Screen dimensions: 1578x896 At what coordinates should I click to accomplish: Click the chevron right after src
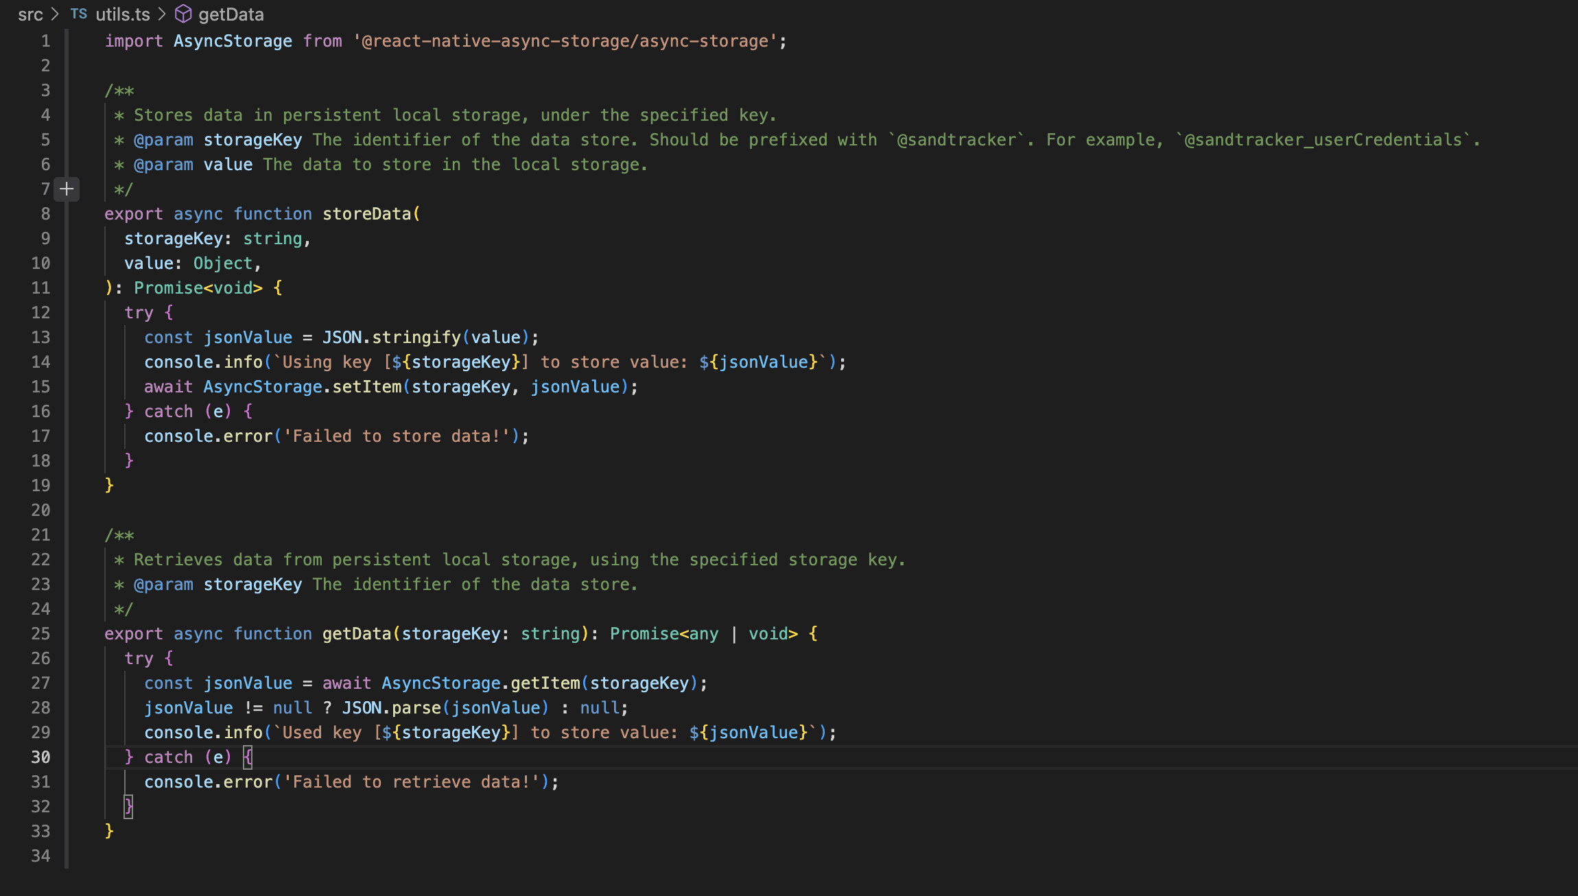click(56, 14)
